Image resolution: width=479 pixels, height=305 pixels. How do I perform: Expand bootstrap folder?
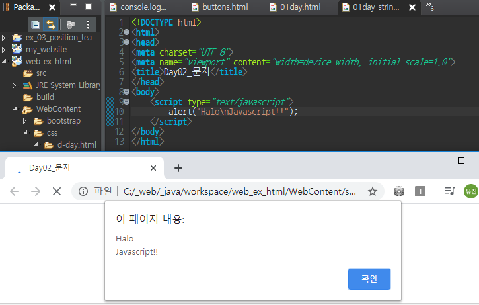coord(24,122)
